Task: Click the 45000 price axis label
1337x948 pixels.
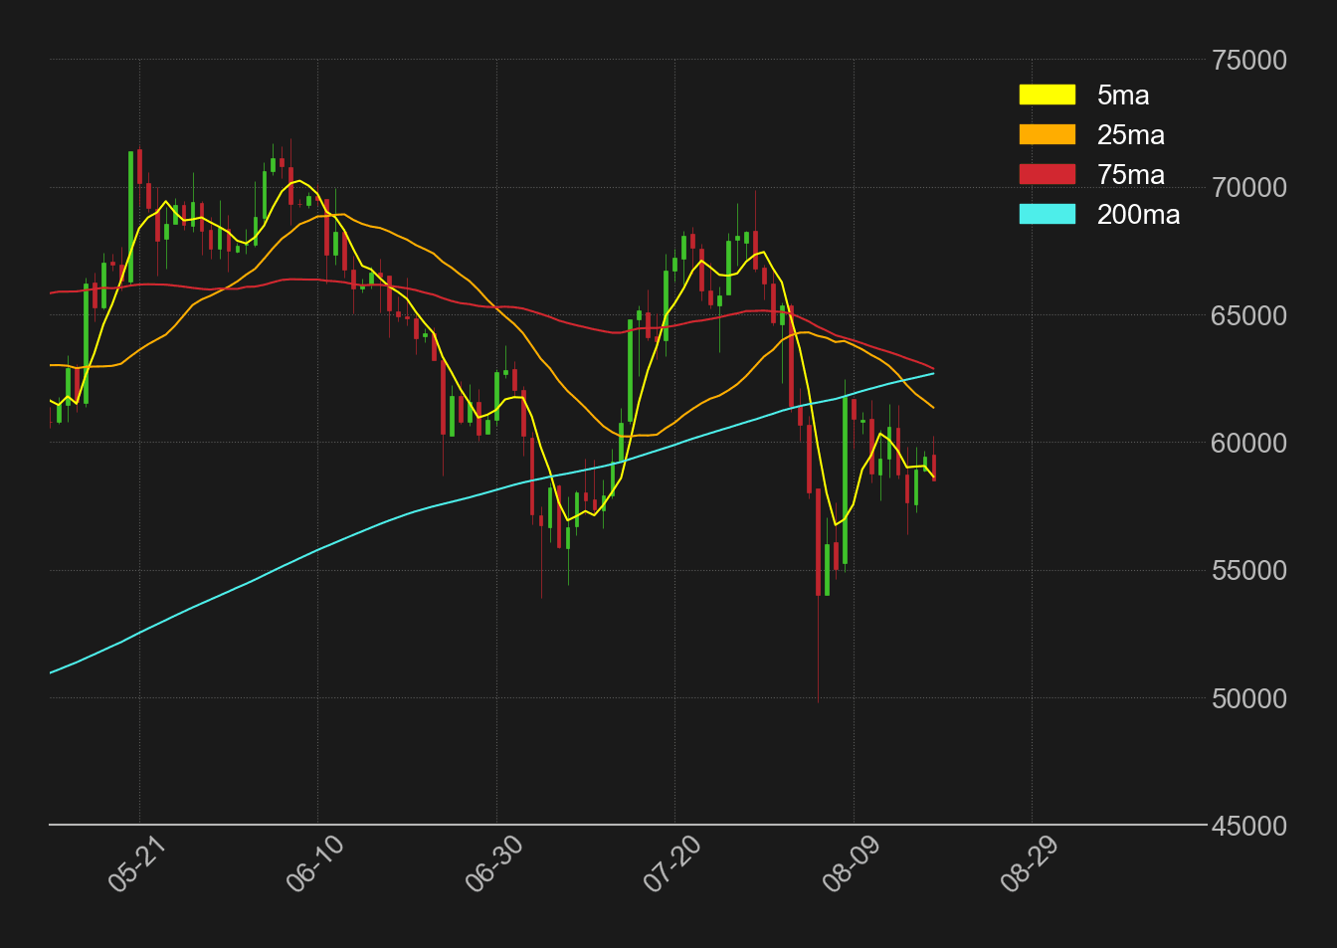Action: pos(1248,826)
